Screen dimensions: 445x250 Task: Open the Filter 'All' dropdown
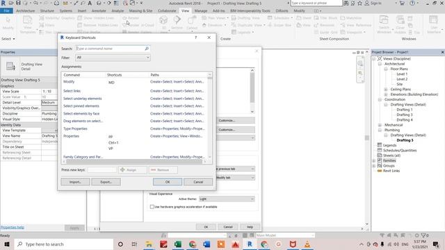point(113,58)
